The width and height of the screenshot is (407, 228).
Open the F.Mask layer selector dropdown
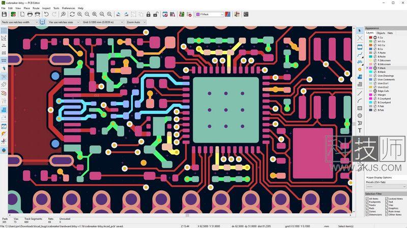pyautogui.click(x=210, y=15)
